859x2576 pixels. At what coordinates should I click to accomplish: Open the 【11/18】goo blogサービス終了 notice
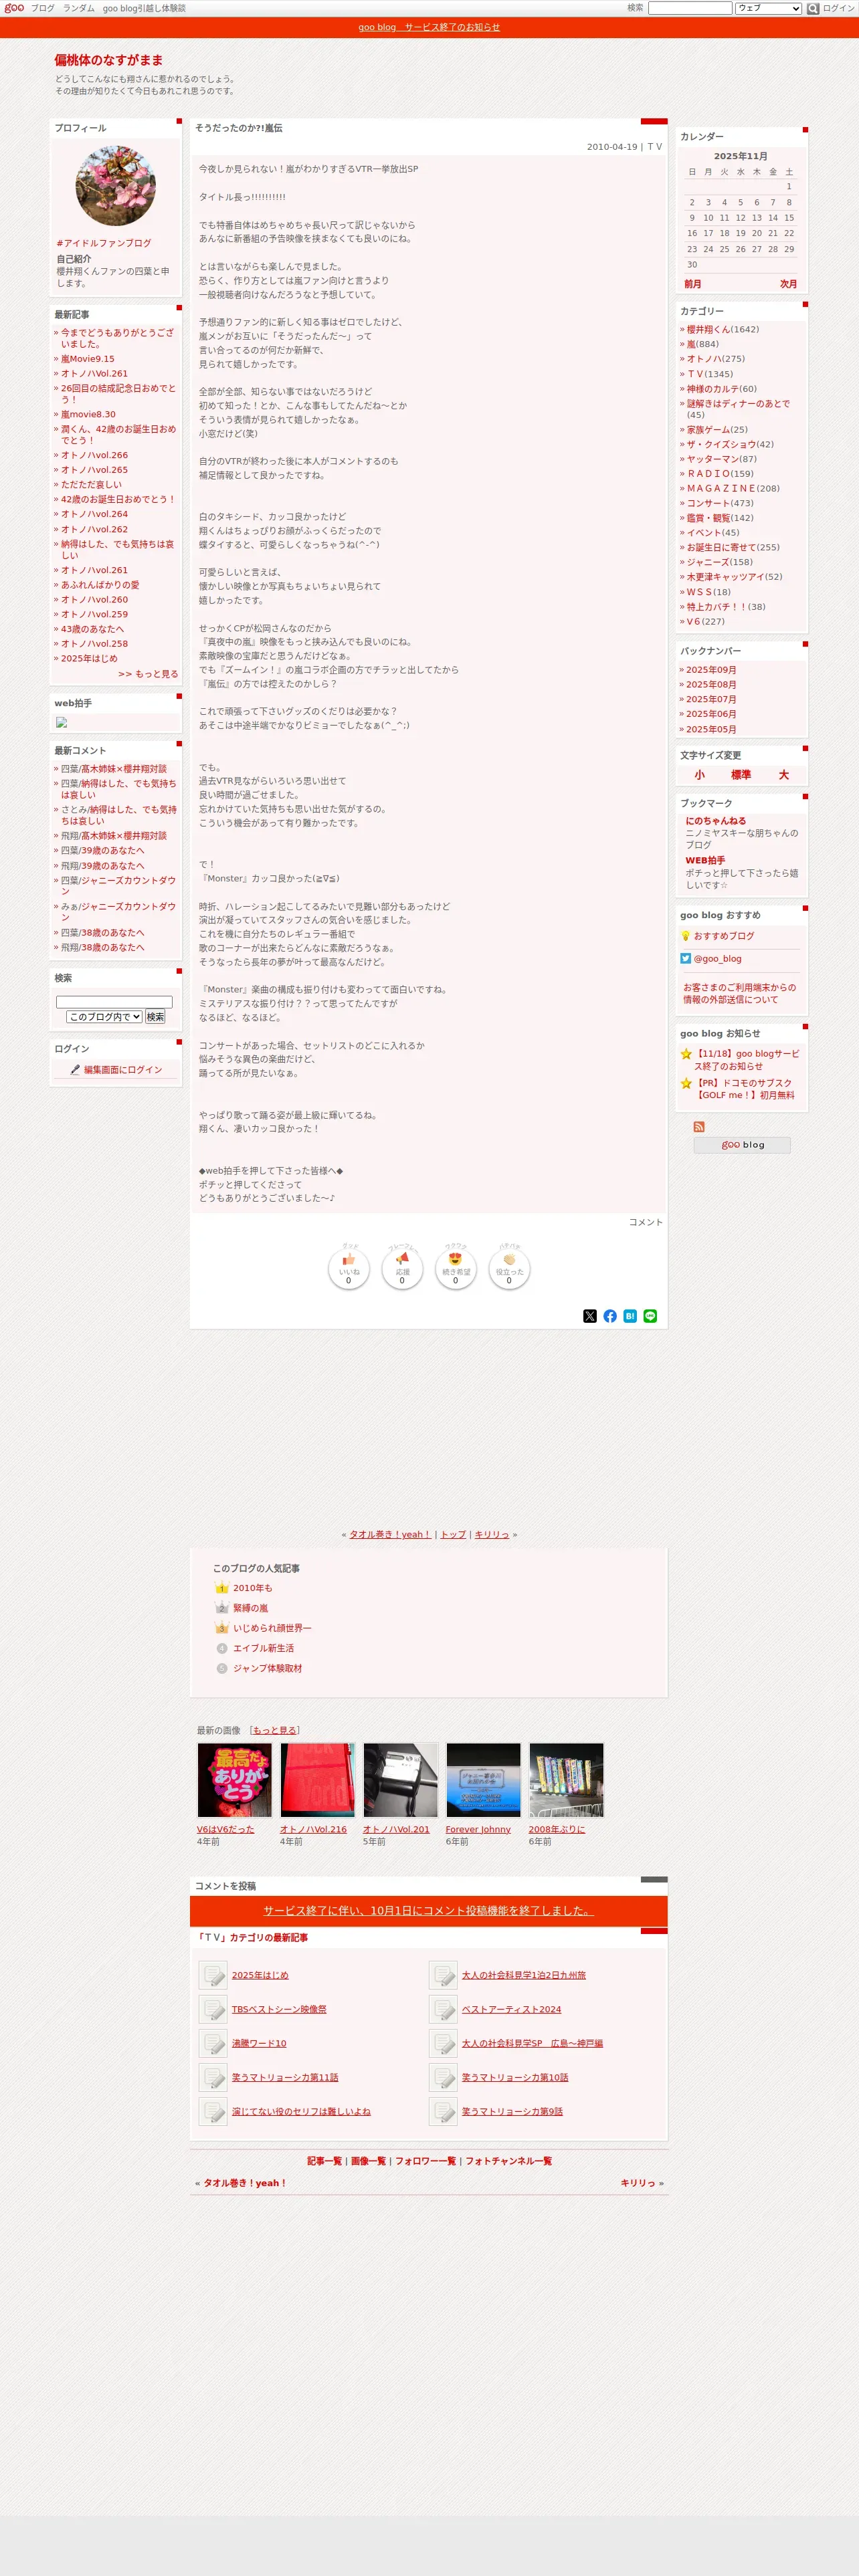pyautogui.click(x=747, y=1060)
